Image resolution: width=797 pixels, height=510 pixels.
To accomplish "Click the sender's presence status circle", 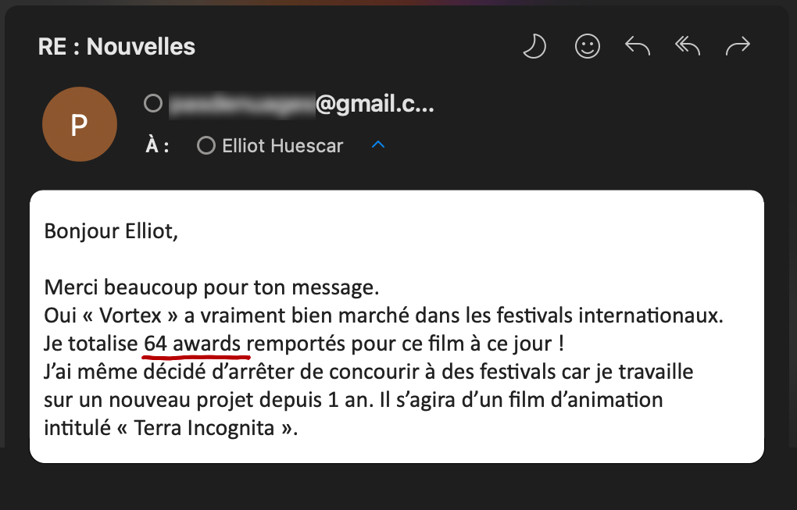I will (153, 104).
